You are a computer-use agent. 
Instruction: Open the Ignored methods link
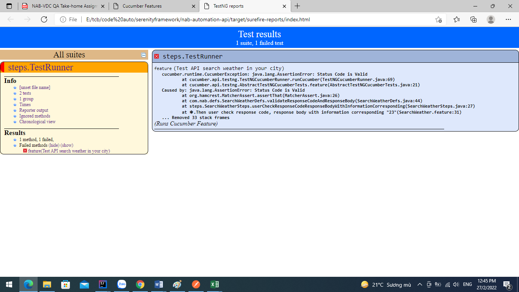pos(35,116)
